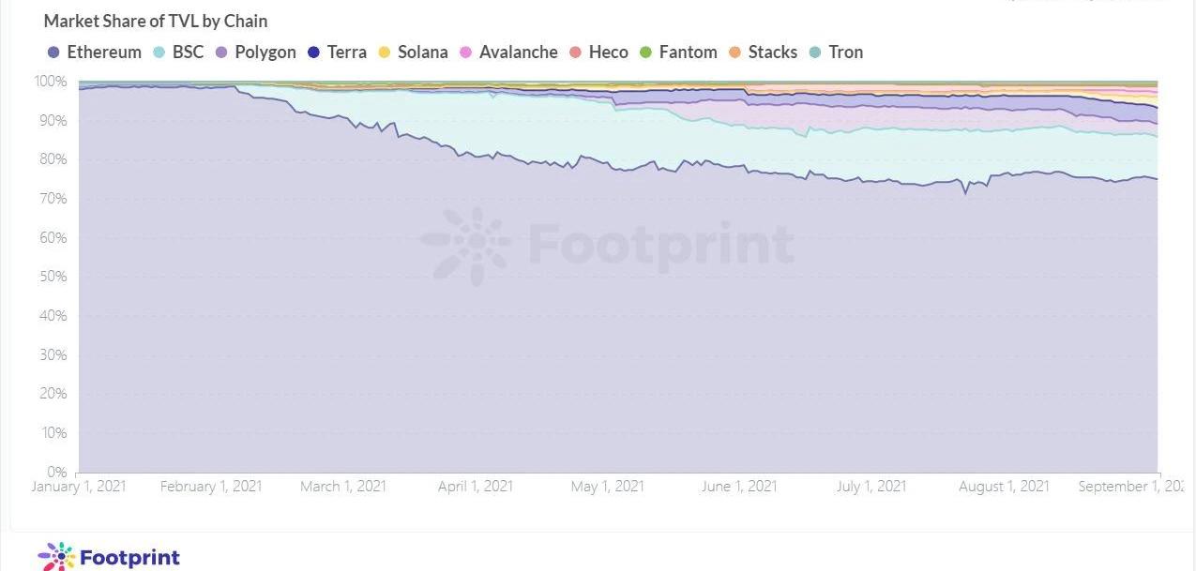Select the July 1, 2021 axis label
The height and width of the screenshot is (571, 1196).
pos(871,487)
